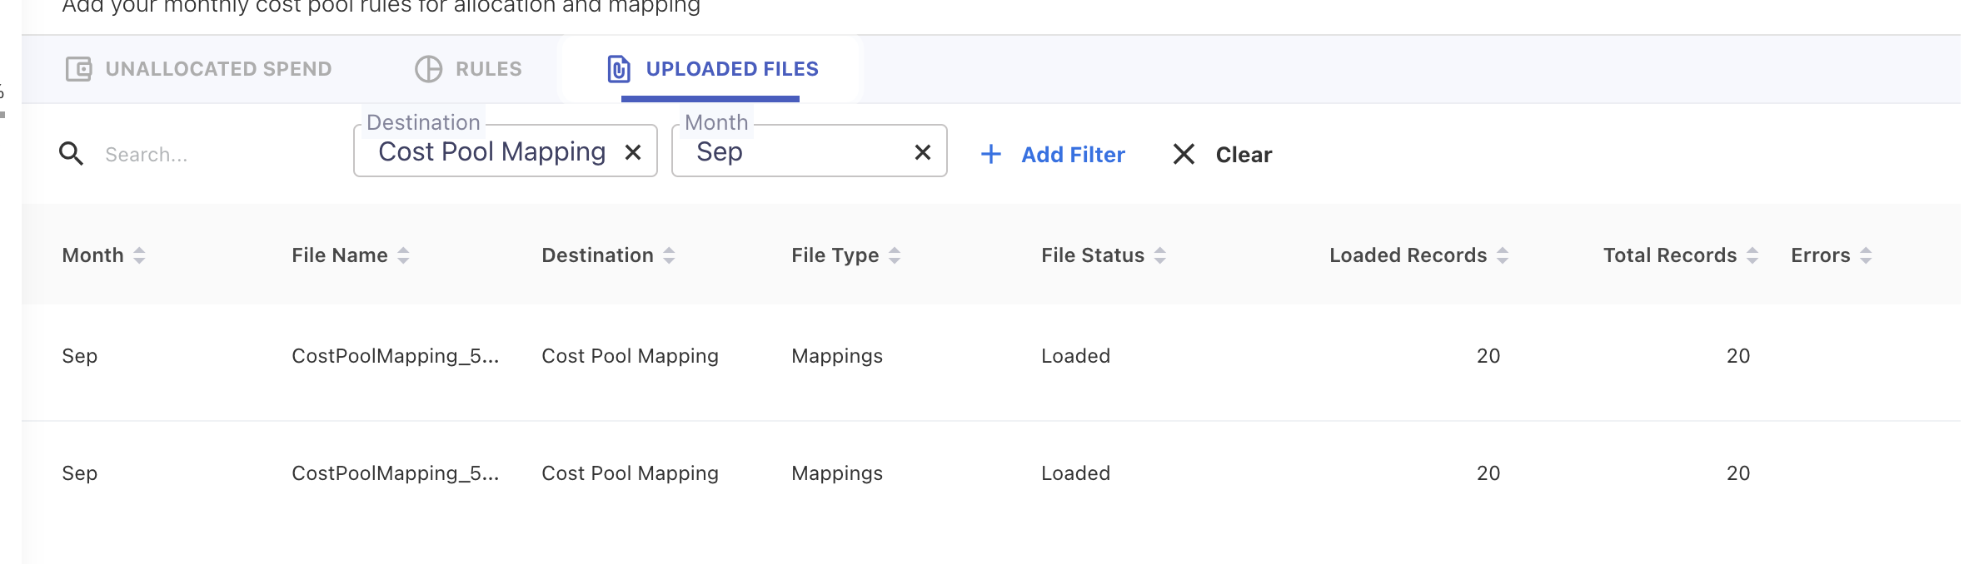Image resolution: width=1974 pixels, height=564 pixels.
Task: Sort table by File Type
Action: [x=895, y=255]
